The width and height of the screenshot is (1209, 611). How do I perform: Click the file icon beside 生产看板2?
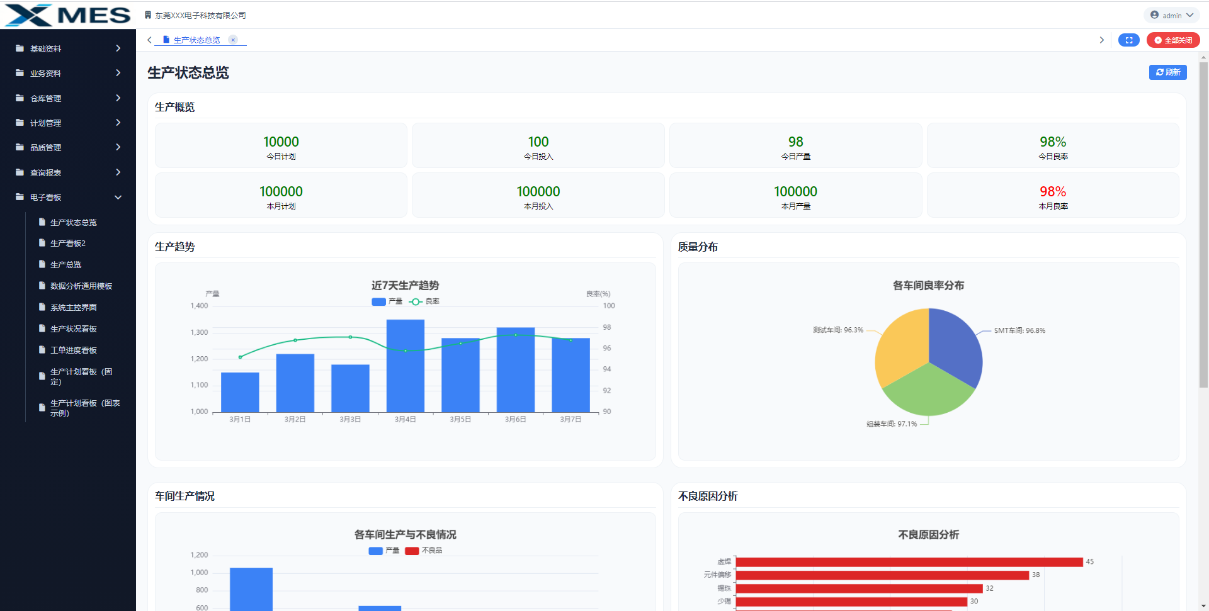click(x=42, y=243)
